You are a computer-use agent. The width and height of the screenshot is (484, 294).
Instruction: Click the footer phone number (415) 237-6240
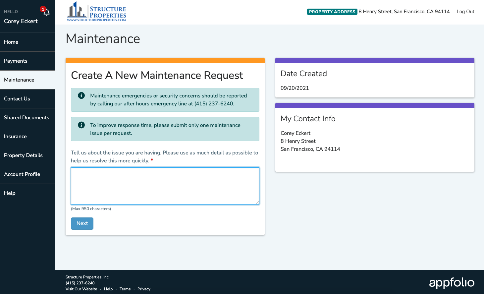(x=80, y=283)
